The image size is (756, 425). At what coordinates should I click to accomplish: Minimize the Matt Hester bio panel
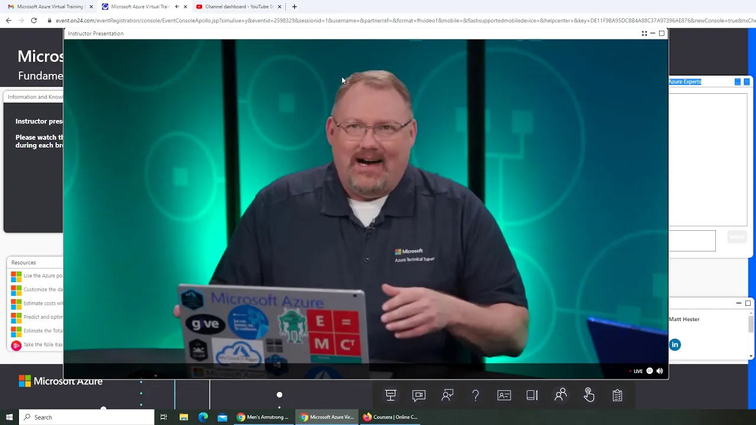(739, 303)
